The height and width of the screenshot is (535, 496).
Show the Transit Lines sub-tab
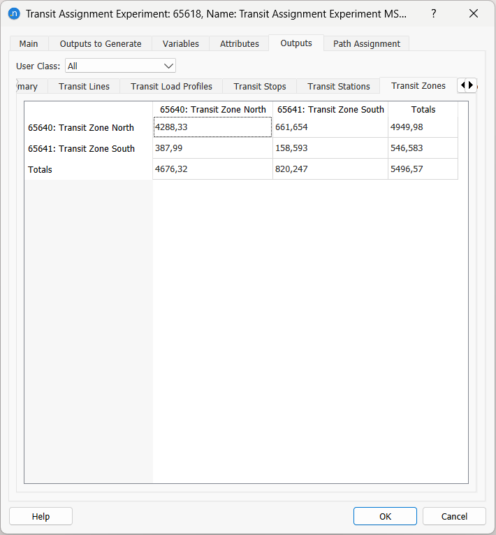click(x=84, y=86)
